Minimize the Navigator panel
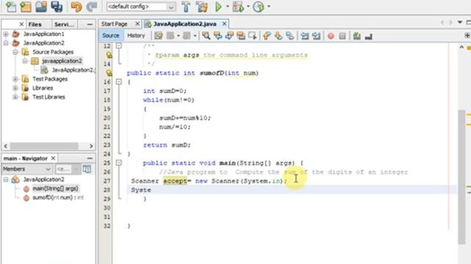The width and height of the screenshot is (471, 264). (90, 158)
